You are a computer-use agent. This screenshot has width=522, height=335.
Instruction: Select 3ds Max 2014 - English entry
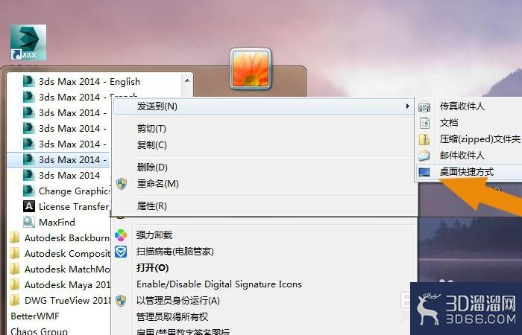89,81
